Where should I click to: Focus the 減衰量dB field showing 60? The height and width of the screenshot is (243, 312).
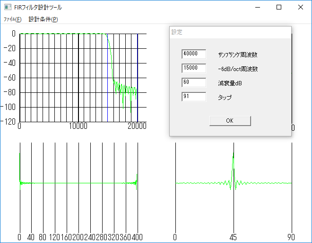(194, 82)
